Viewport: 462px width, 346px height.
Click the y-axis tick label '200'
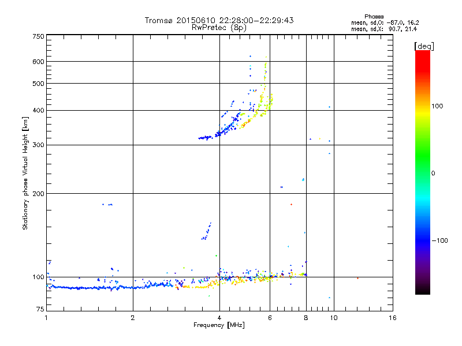pyautogui.click(x=38, y=194)
